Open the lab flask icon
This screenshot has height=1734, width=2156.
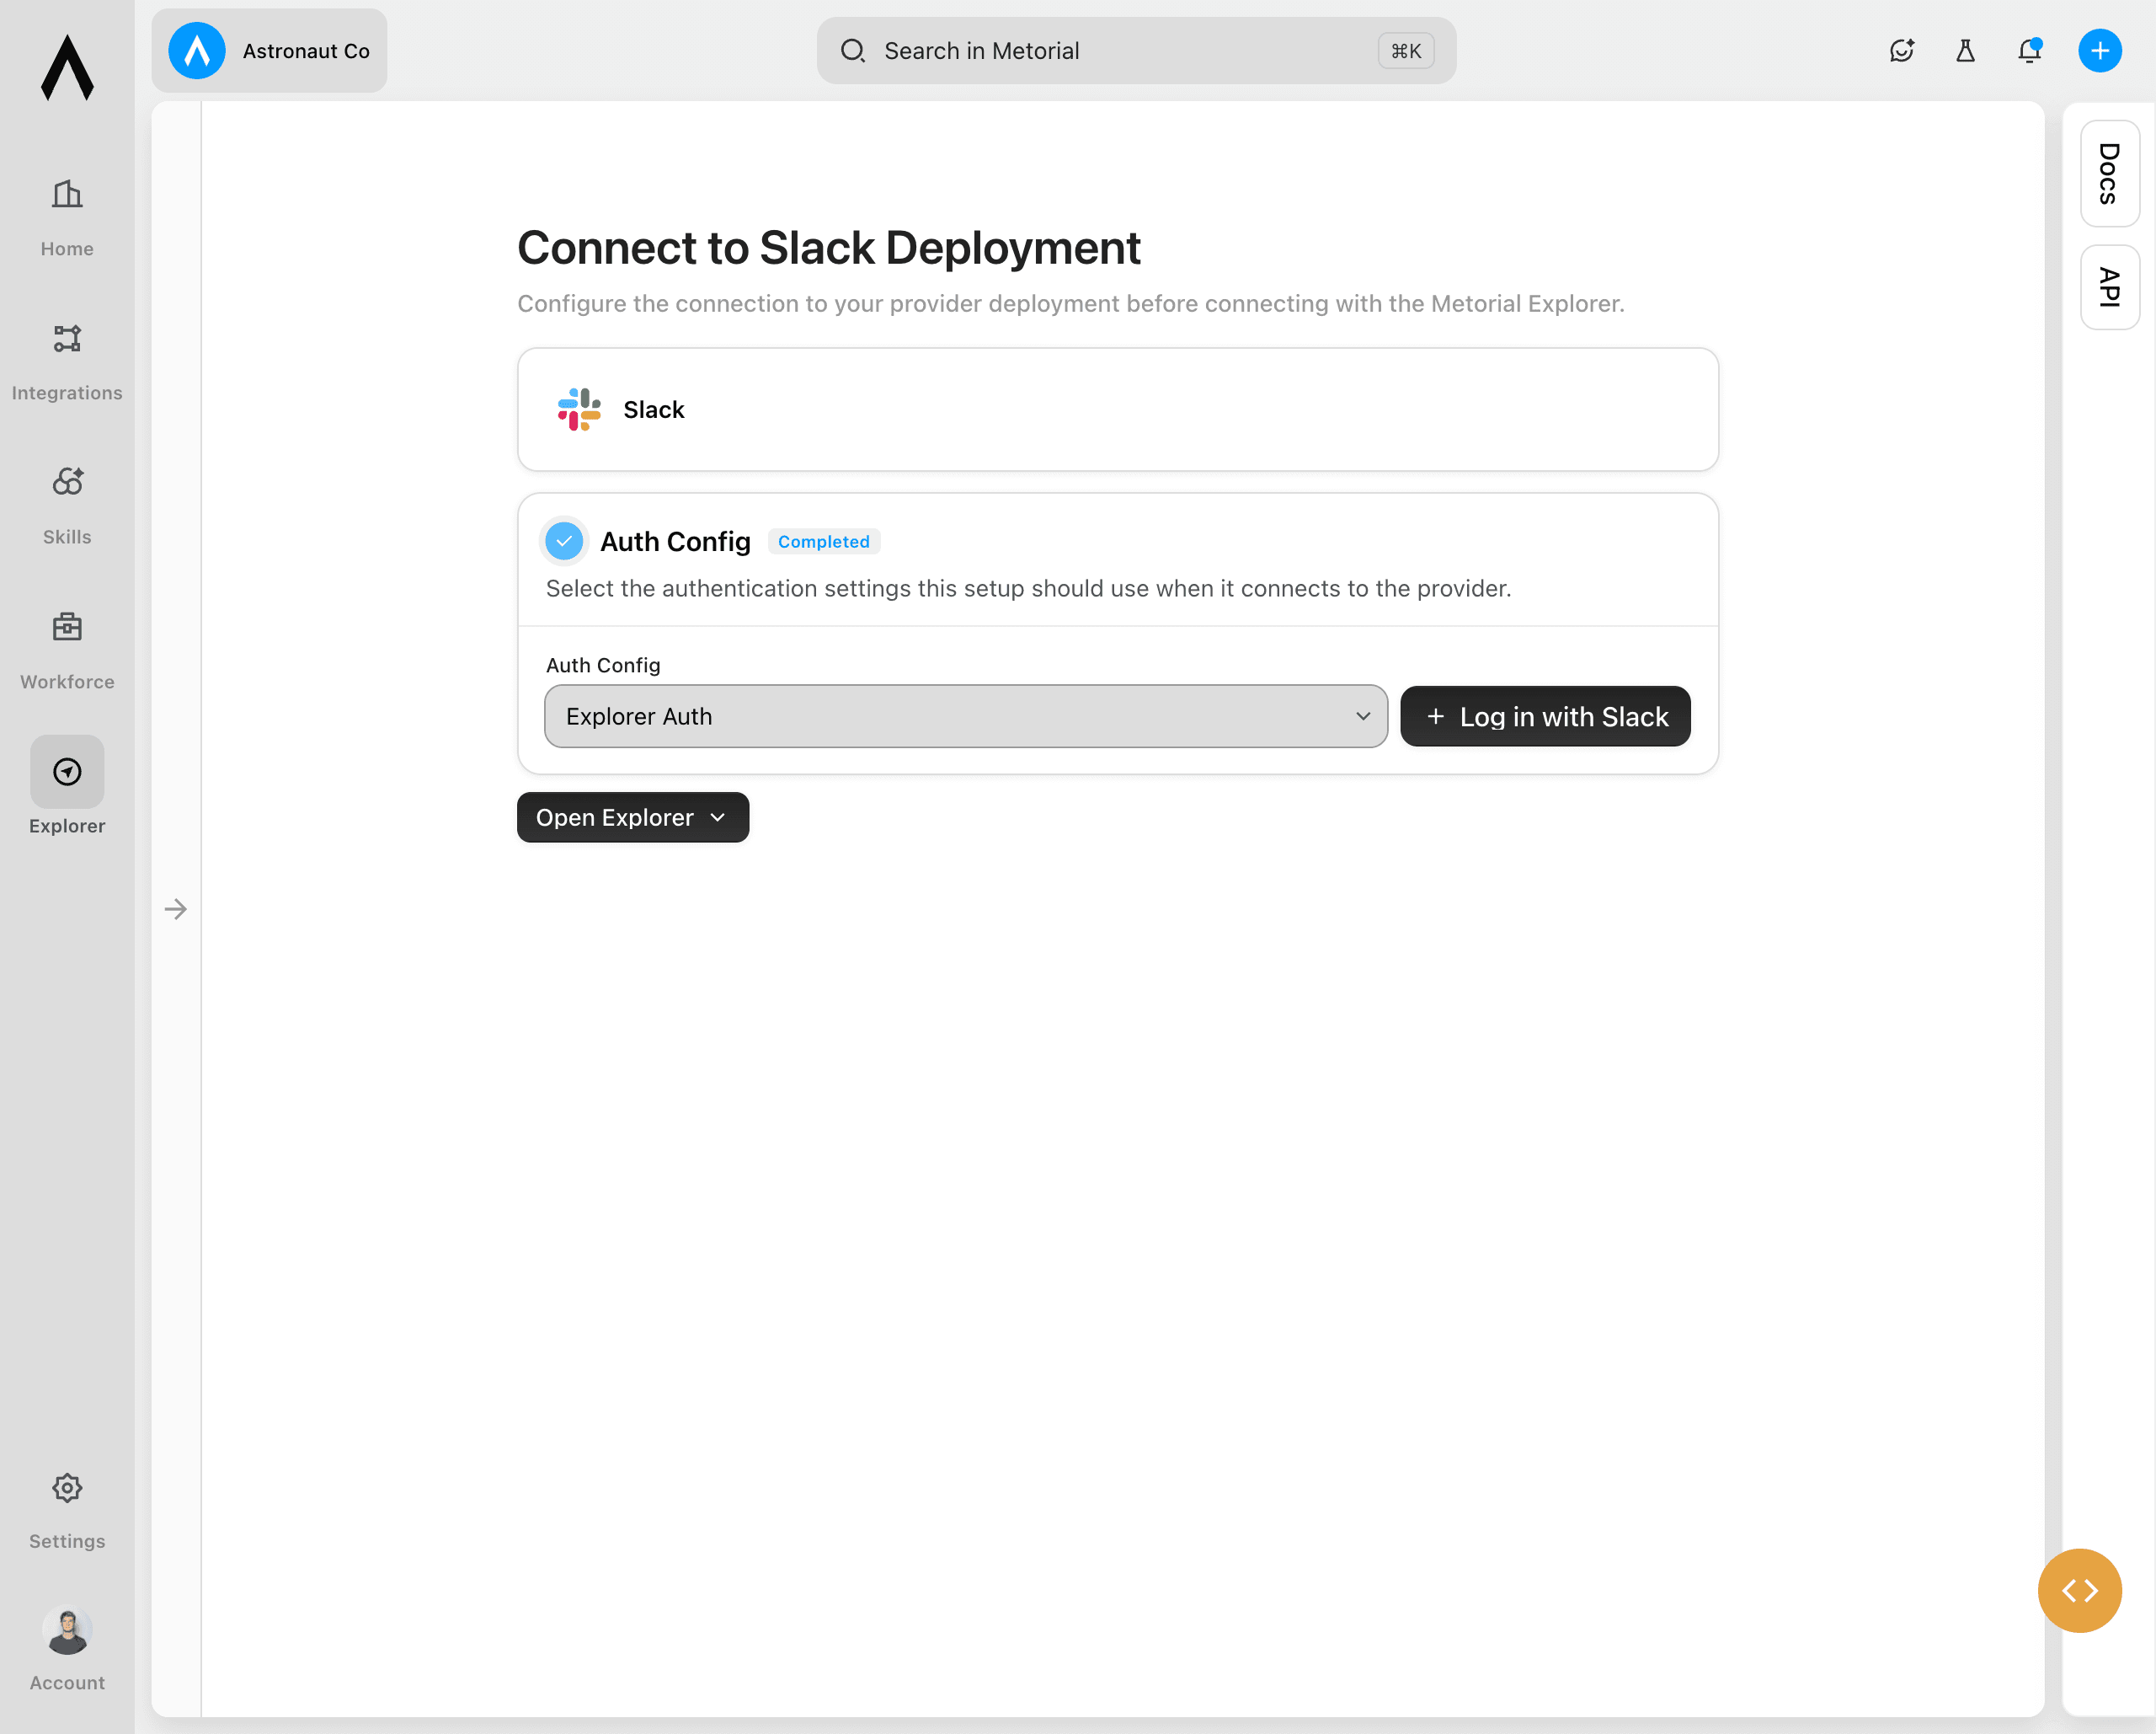pyautogui.click(x=1965, y=51)
